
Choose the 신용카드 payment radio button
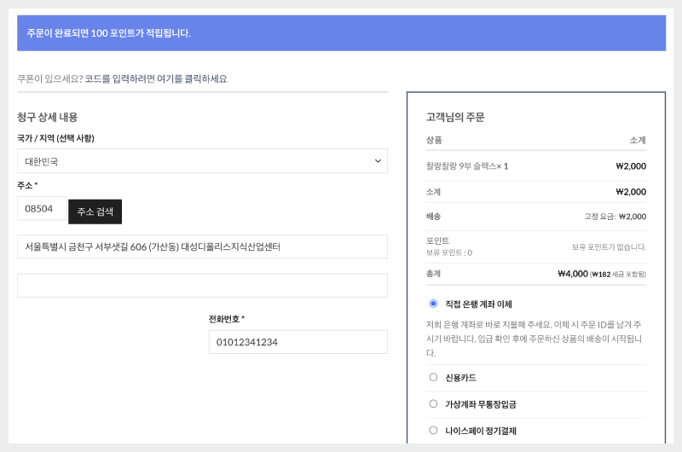(x=433, y=377)
